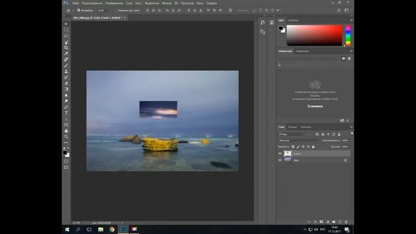416x234 pixels.
Task: Toggle lock all padlock icon
Action: pyautogui.click(x=313, y=147)
